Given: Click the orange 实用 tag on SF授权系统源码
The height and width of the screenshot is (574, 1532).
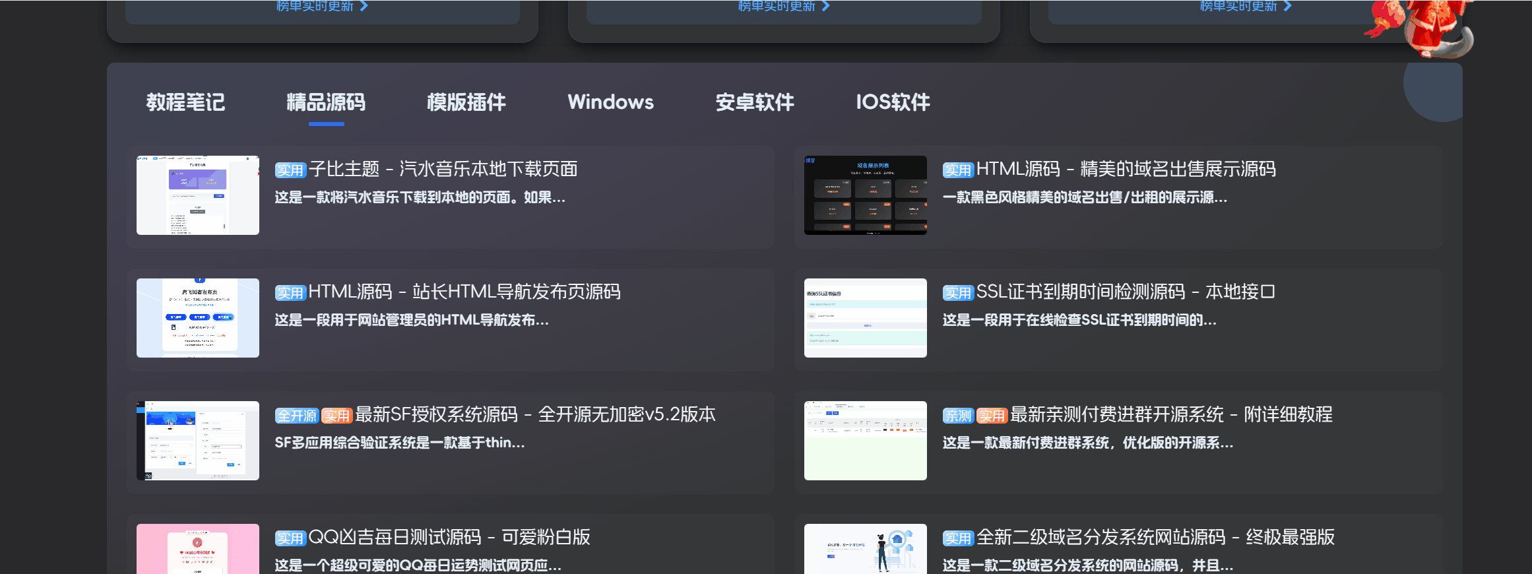Looking at the screenshot, I should click(x=337, y=416).
